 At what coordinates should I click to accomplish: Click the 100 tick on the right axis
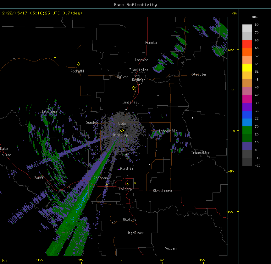click(231, 50)
